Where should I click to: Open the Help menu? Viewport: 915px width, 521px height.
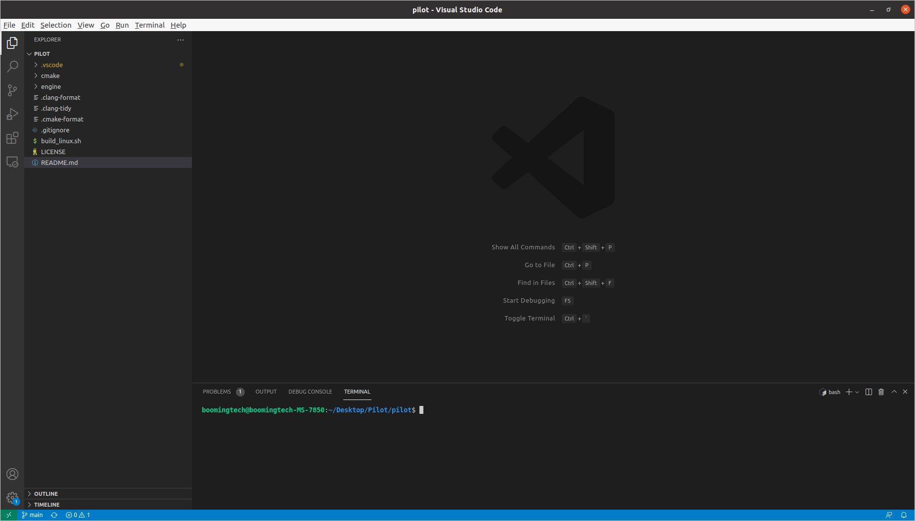point(179,25)
